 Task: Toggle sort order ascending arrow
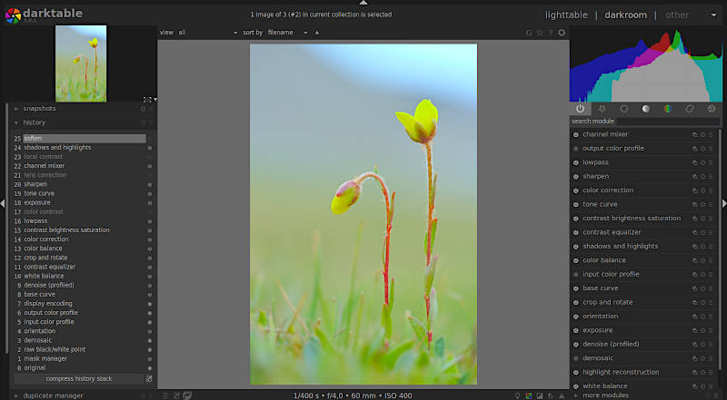pos(317,33)
